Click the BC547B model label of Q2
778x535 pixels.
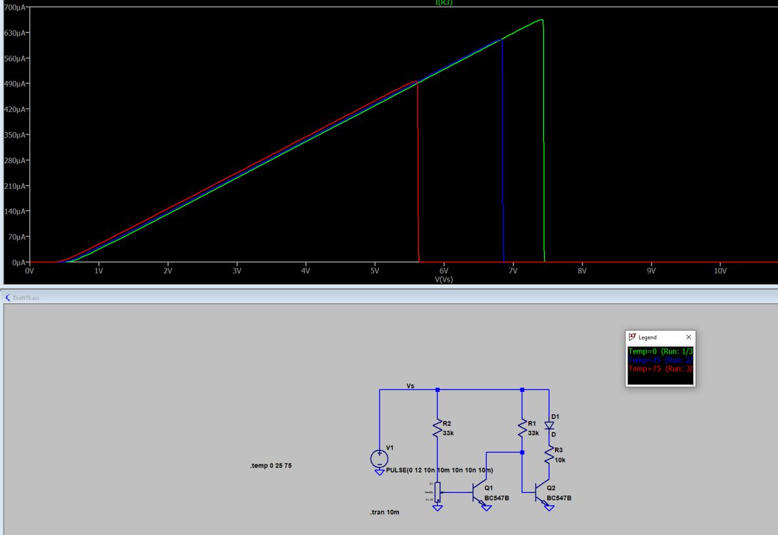(x=559, y=497)
